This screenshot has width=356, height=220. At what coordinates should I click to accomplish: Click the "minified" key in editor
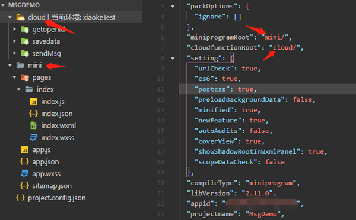coord(214,110)
